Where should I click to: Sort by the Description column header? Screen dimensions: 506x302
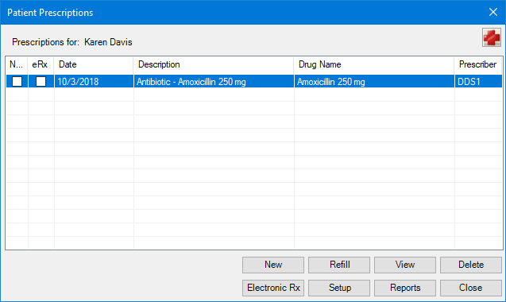(214, 64)
